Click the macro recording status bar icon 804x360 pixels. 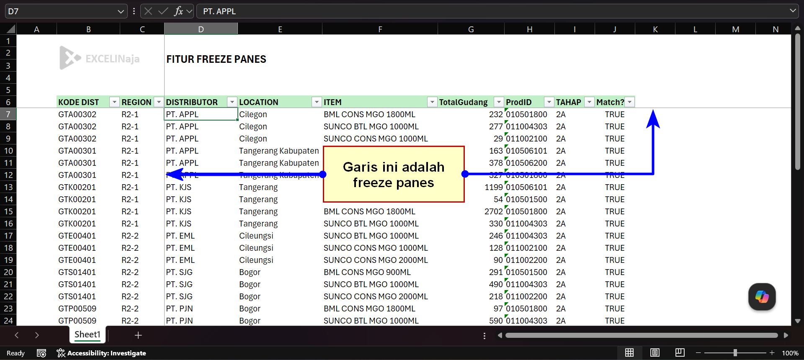tap(41, 353)
